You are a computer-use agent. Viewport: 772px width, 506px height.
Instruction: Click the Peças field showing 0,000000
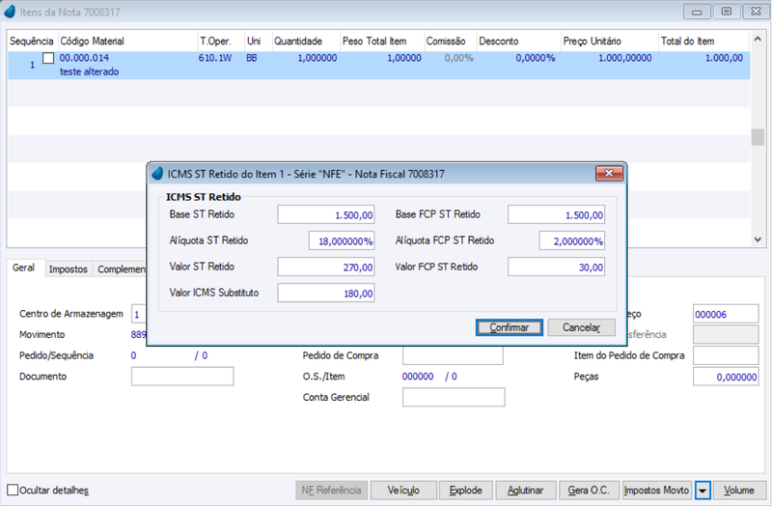point(726,377)
